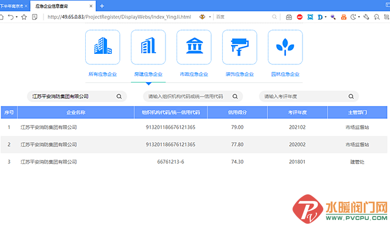Click code 66761213-6 cell
The image size is (390, 226).
[x=170, y=162]
